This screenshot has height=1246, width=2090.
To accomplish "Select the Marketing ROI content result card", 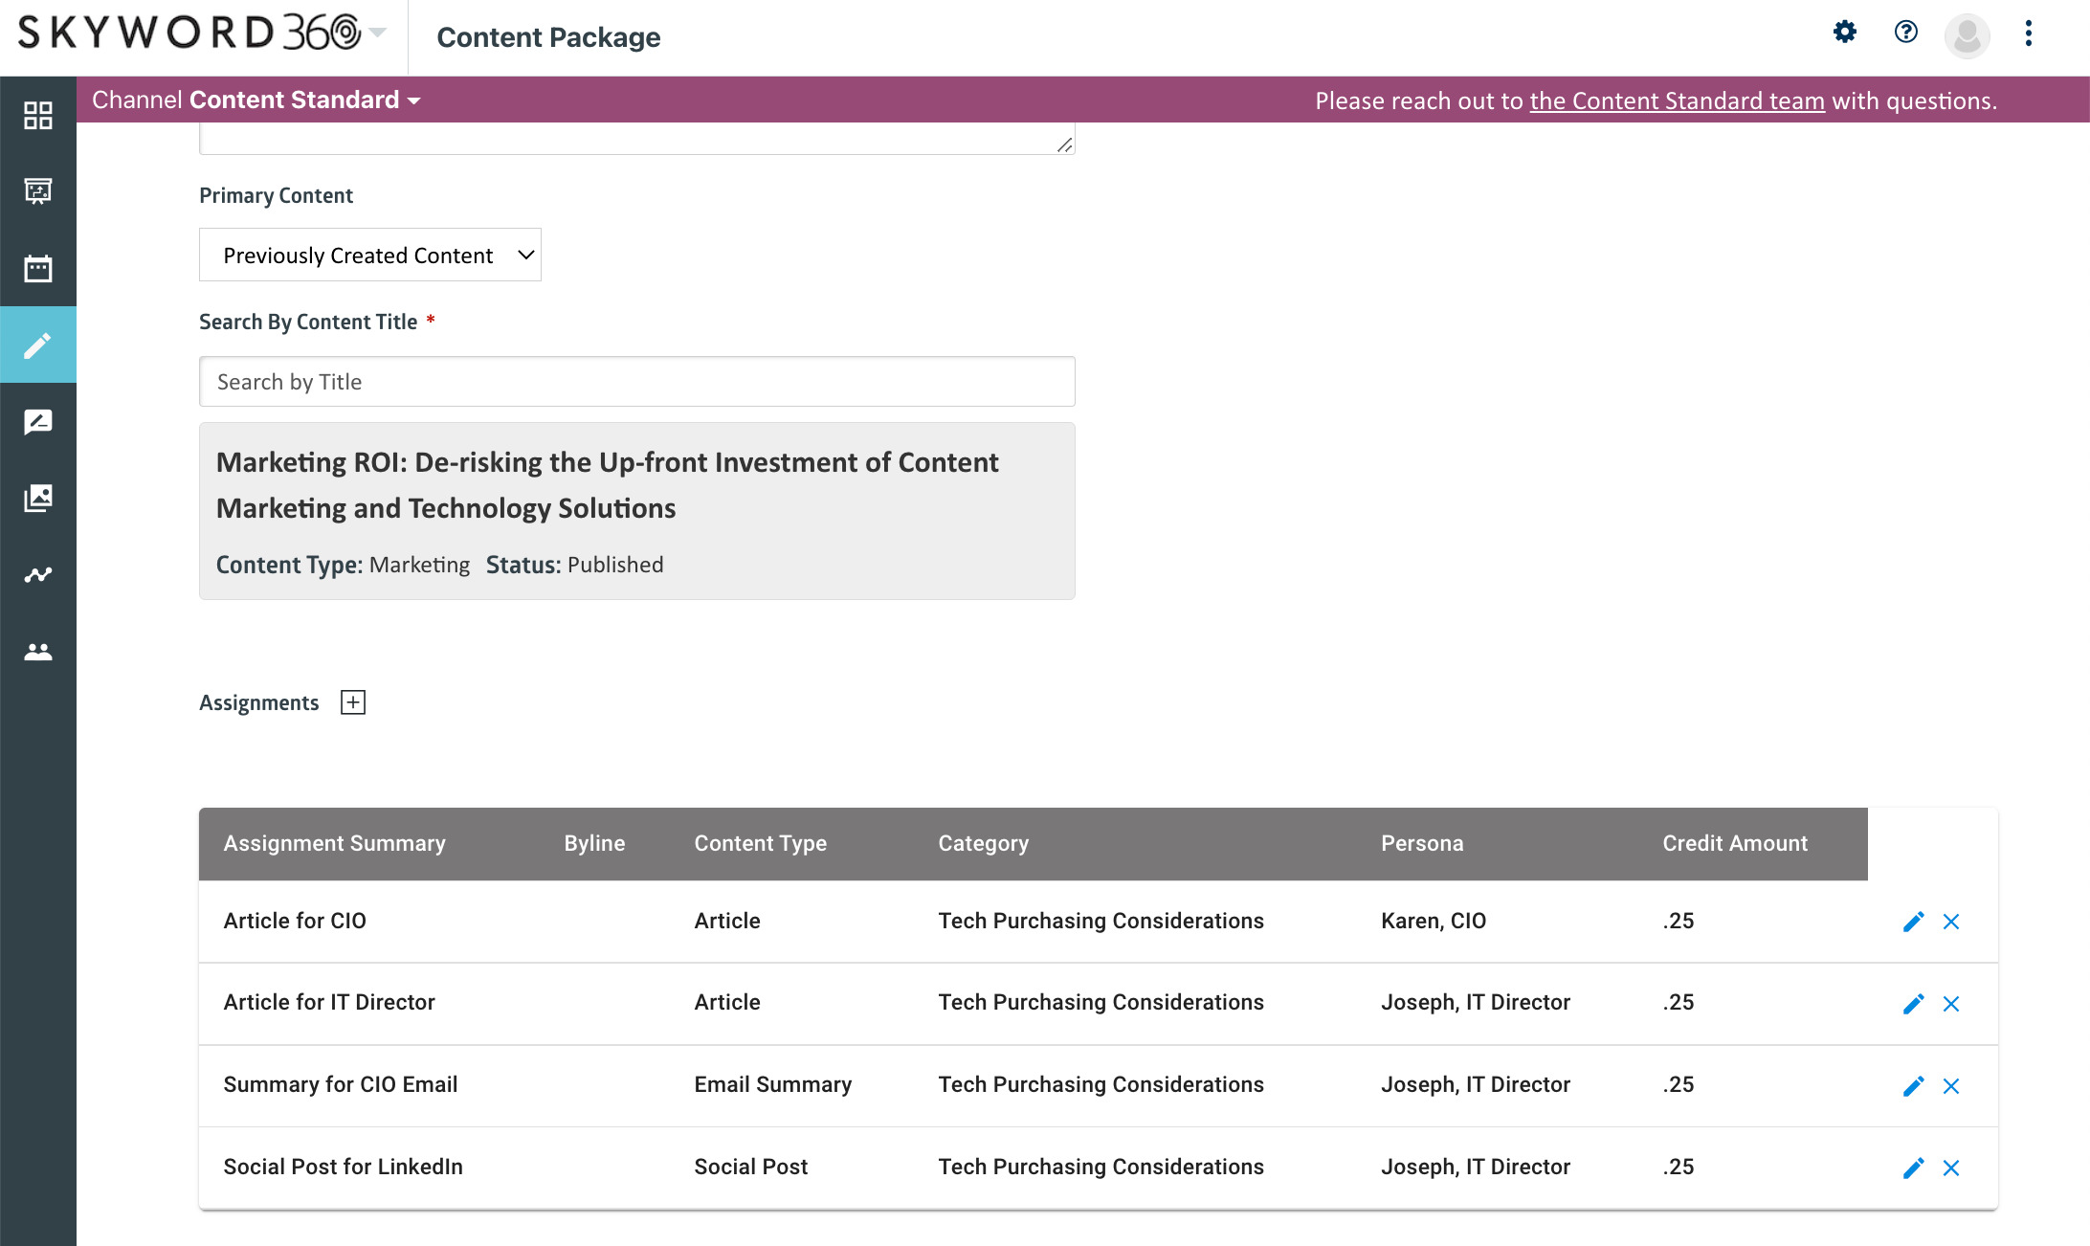I will pos(637,511).
